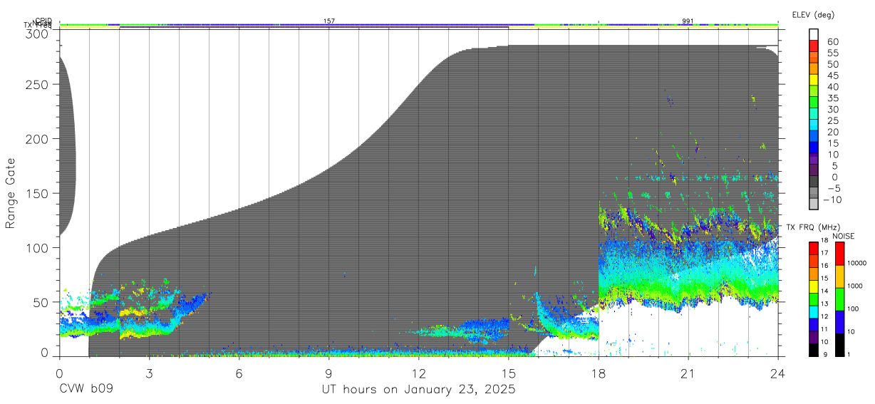Click the "CVW b09" radar label
Screen dimensions: 875x404
[86, 390]
